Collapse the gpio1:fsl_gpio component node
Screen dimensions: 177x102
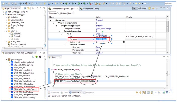6,60
